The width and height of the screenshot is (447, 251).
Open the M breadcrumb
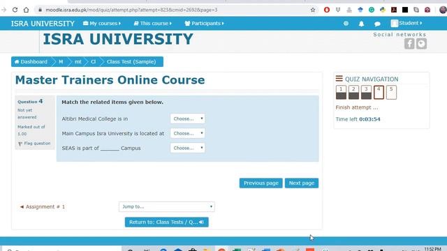click(61, 62)
